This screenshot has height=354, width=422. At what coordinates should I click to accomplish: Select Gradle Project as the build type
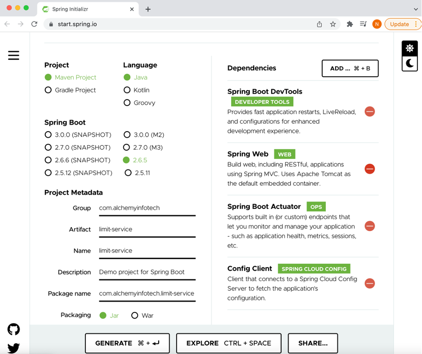48,90
